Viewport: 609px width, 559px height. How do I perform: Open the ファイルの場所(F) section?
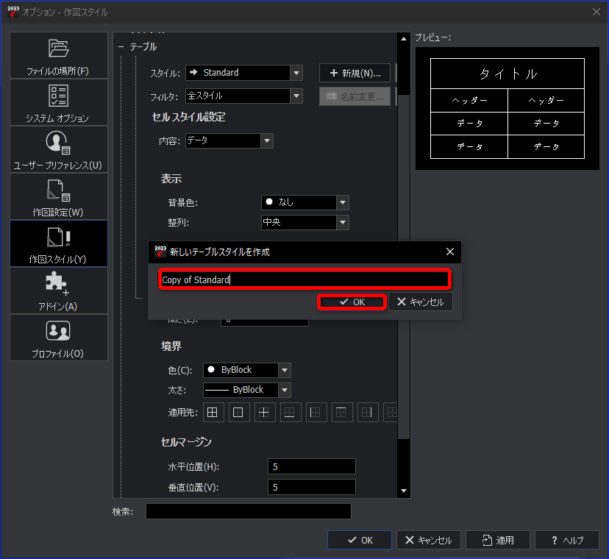[59, 55]
